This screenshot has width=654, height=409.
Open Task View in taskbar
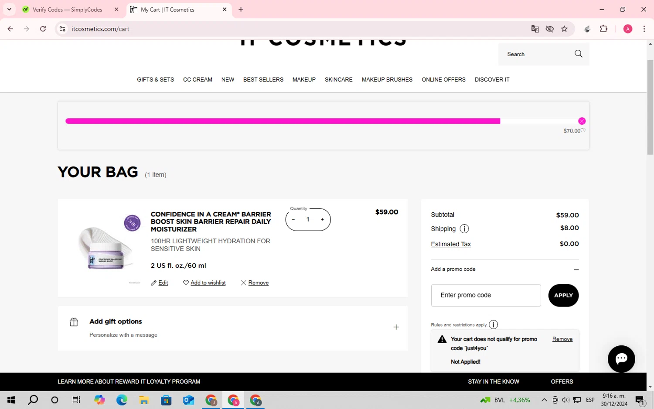pyautogui.click(x=76, y=400)
